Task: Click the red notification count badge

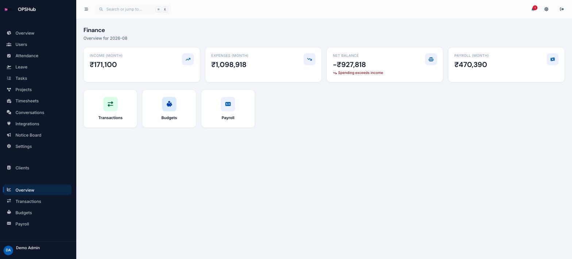Action: click(x=535, y=8)
